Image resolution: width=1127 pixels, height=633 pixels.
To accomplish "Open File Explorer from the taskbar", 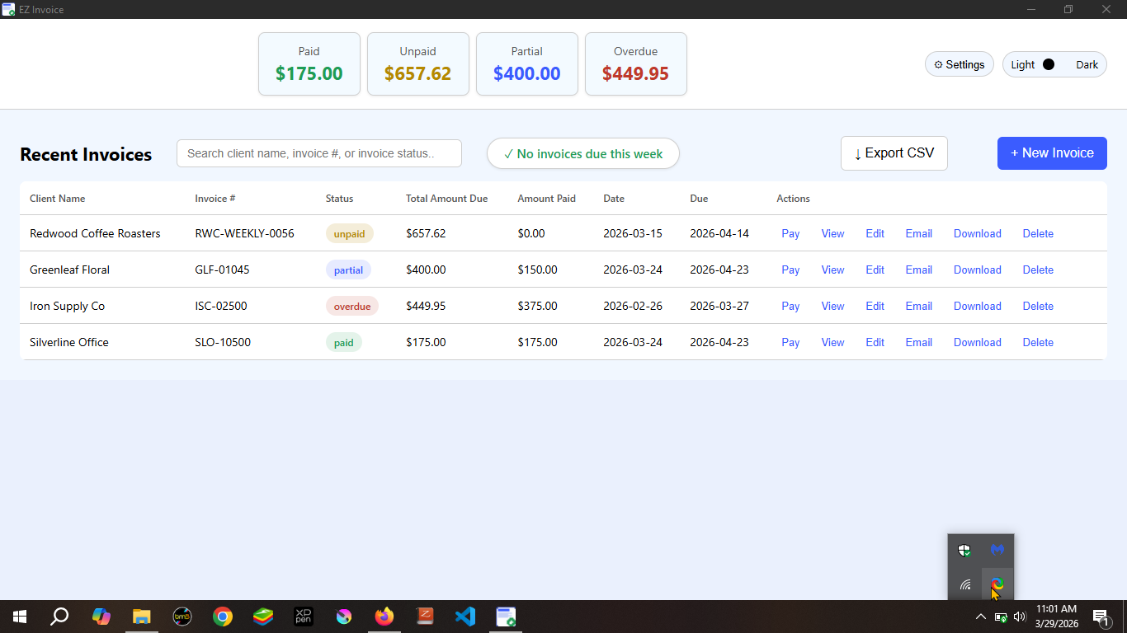I will [x=142, y=616].
